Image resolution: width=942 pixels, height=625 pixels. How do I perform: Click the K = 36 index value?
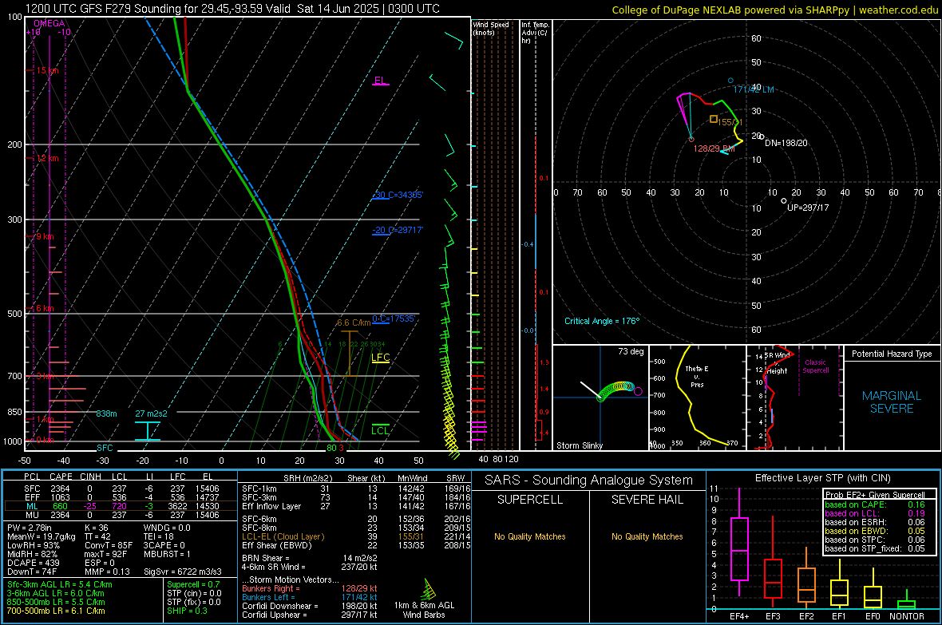96,528
